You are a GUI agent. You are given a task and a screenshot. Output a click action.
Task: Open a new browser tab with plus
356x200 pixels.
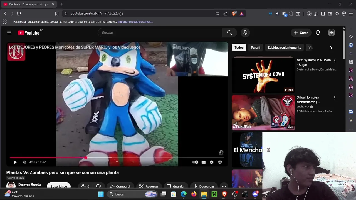pyautogui.click(x=62, y=4)
